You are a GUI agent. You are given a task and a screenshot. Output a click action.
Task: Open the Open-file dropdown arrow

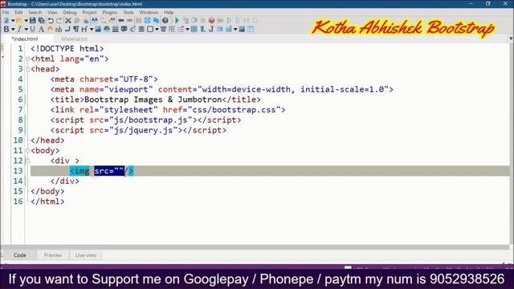tap(26, 21)
